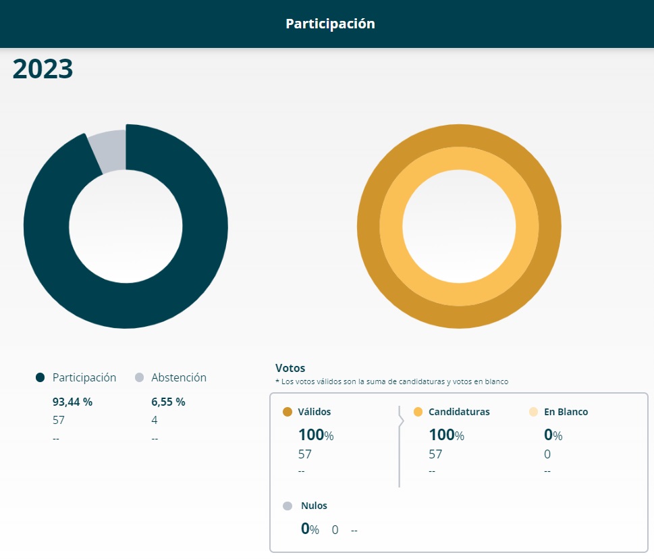Click the Participación header title
The width and height of the screenshot is (654, 559).
pyautogui.click(x=330, y=24)
